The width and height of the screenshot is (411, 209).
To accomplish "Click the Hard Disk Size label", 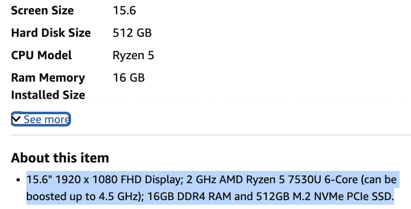I will 51,33.
